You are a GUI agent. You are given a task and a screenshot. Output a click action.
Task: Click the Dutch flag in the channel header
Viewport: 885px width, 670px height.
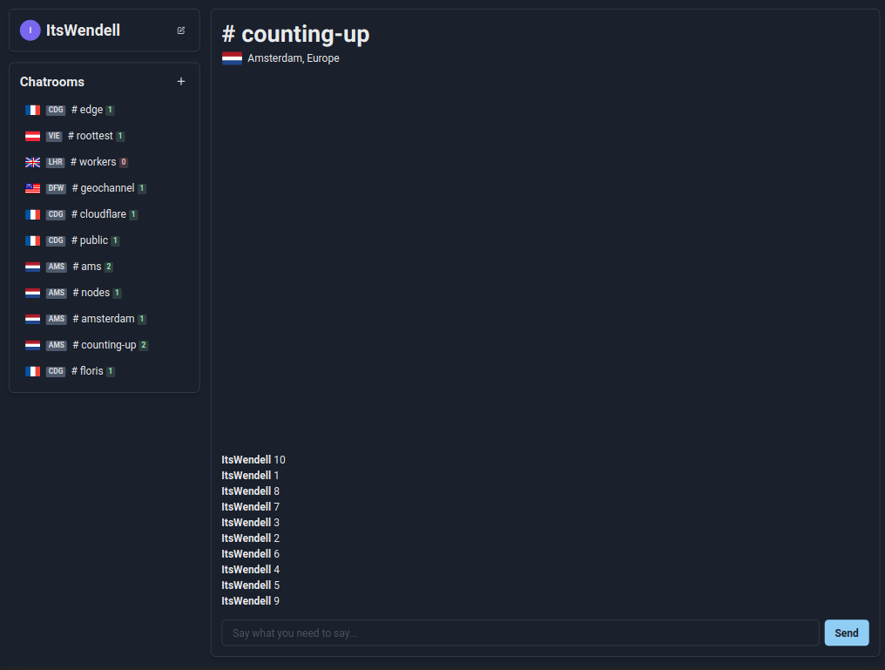232,58
